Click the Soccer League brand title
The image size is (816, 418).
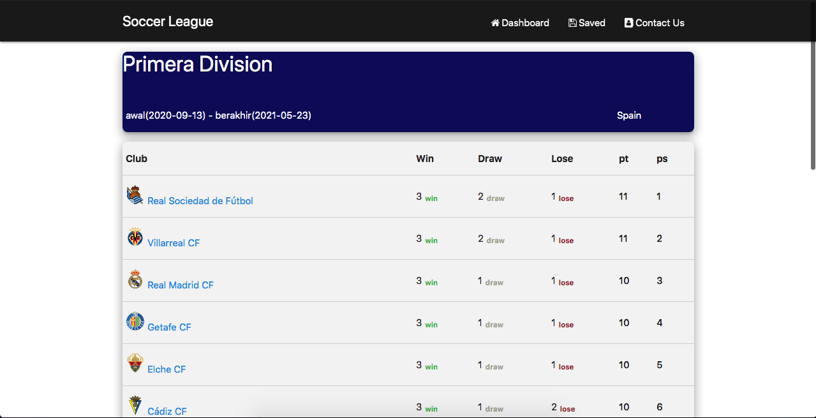pos(168,22)
